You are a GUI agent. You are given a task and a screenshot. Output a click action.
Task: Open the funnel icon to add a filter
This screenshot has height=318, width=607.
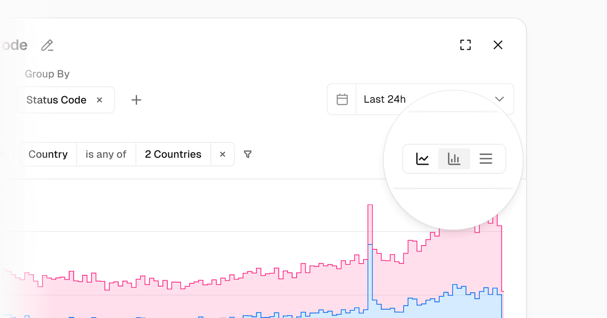pos(248,154)
